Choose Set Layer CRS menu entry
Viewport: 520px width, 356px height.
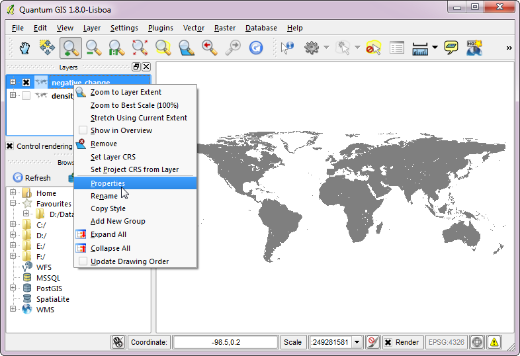[136, 157]
